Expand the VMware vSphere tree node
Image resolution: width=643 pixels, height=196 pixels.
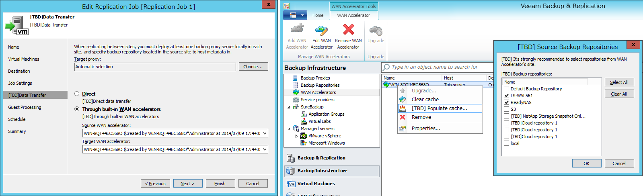click(x=297, y=136)
